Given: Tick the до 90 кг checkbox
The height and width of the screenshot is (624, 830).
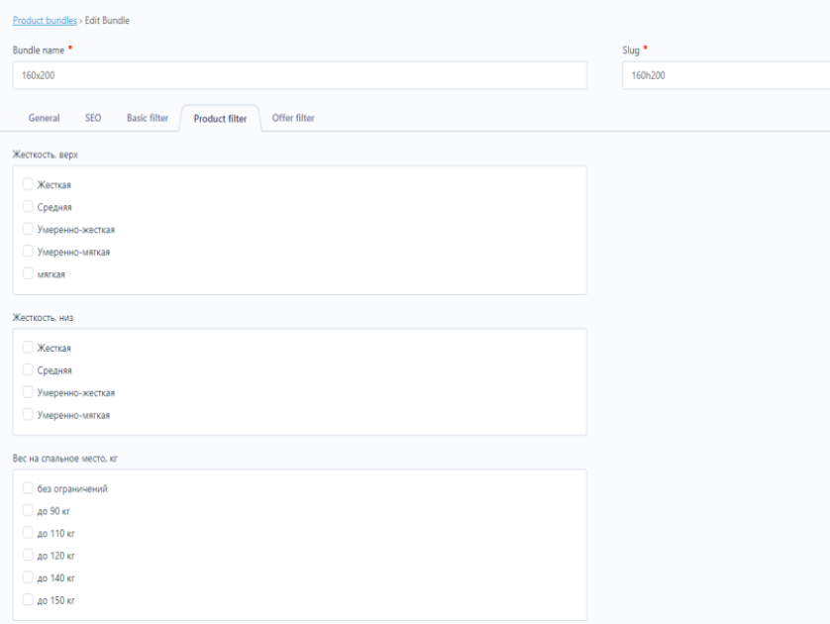Looking at the screenshot, I should click(28, 510).
